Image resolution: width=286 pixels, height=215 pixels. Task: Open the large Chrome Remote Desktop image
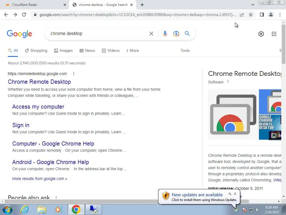(233, 114)
